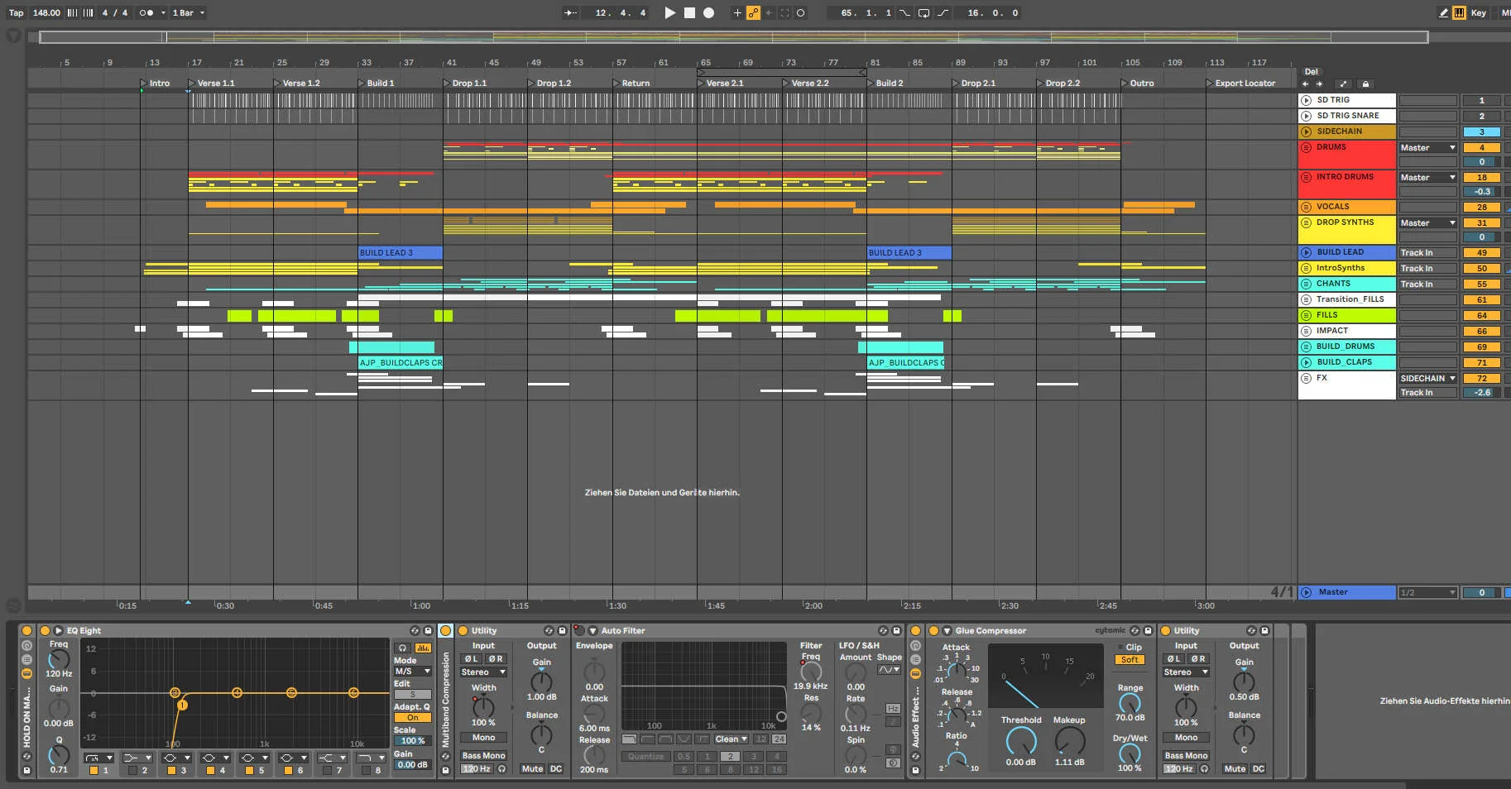Image resolution: width=1511 pixels, height=789 pixels.
Task: Select the tempo field showing 148.00
Action: (46, 12)
